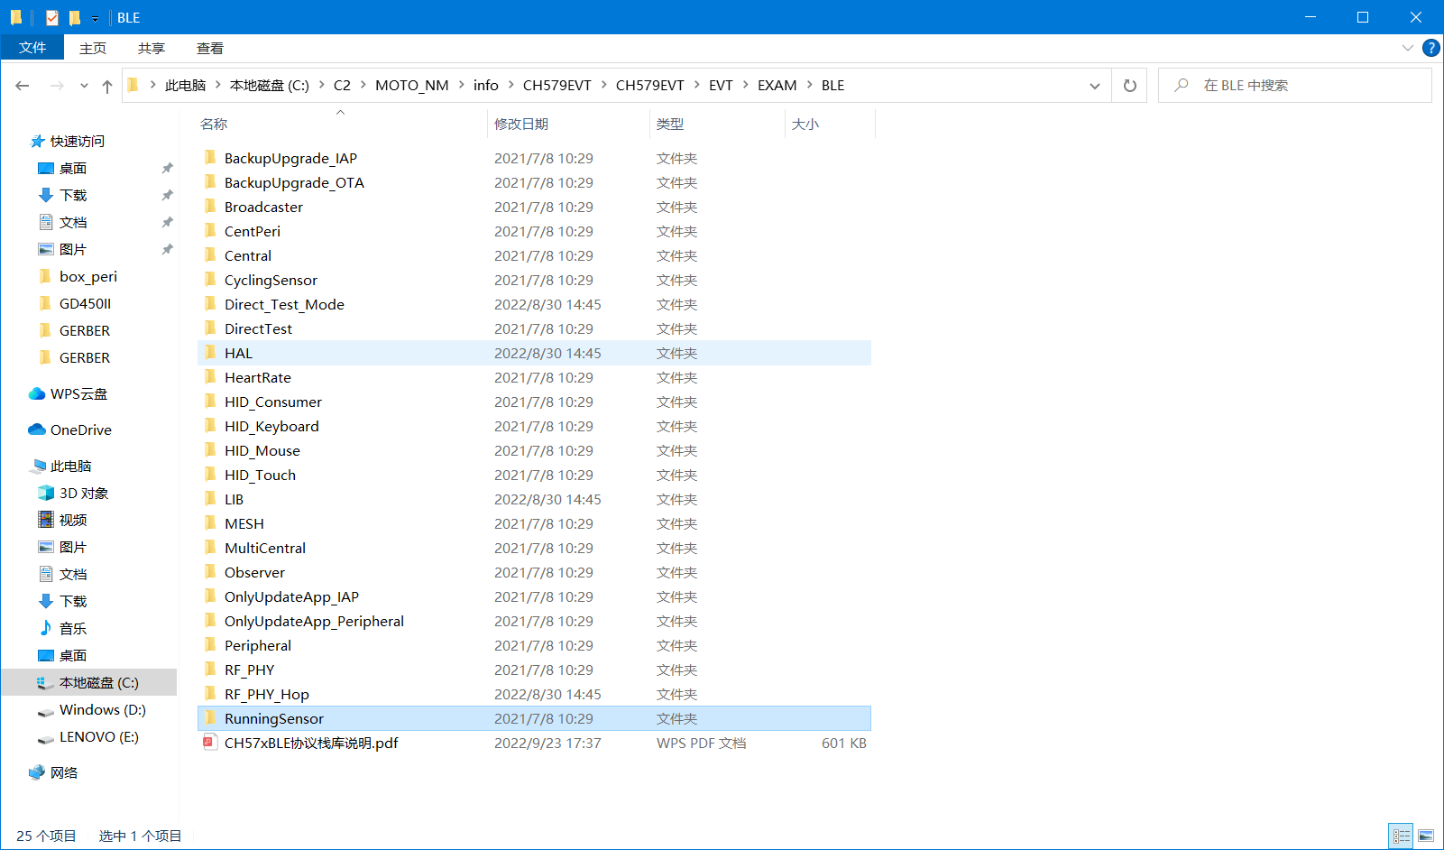Select Broadcaster folder

coord(534,208)
